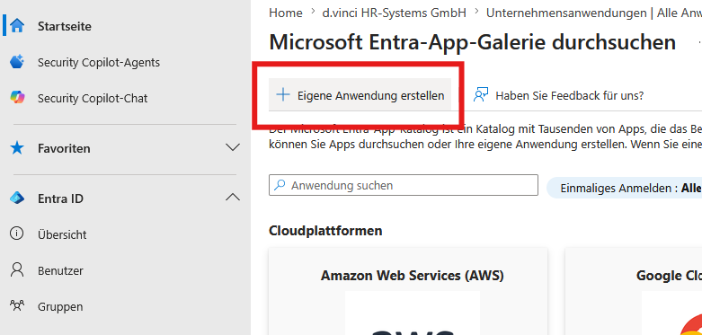
Task: Open Security Copilot-Agents icon
Action: (17, 62)
